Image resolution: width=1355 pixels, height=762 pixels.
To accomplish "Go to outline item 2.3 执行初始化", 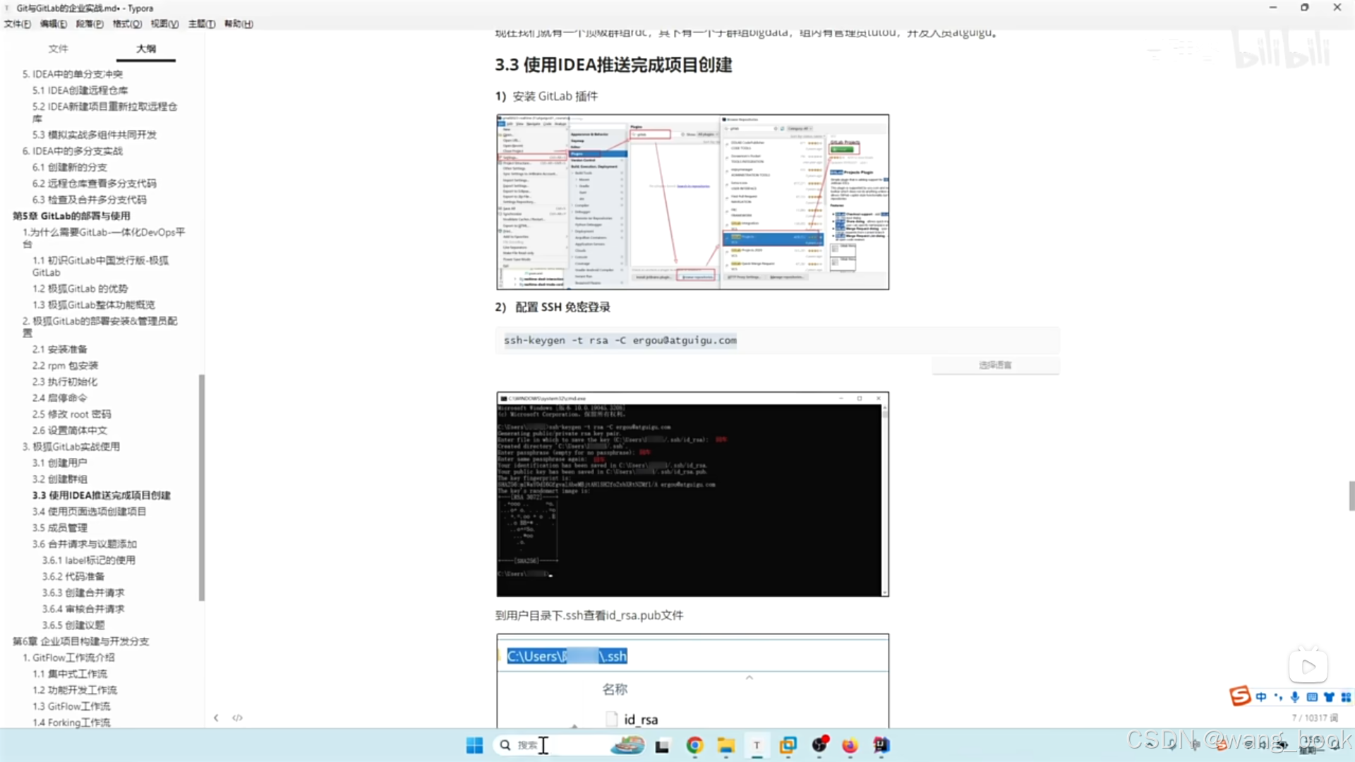I will 64,382.
